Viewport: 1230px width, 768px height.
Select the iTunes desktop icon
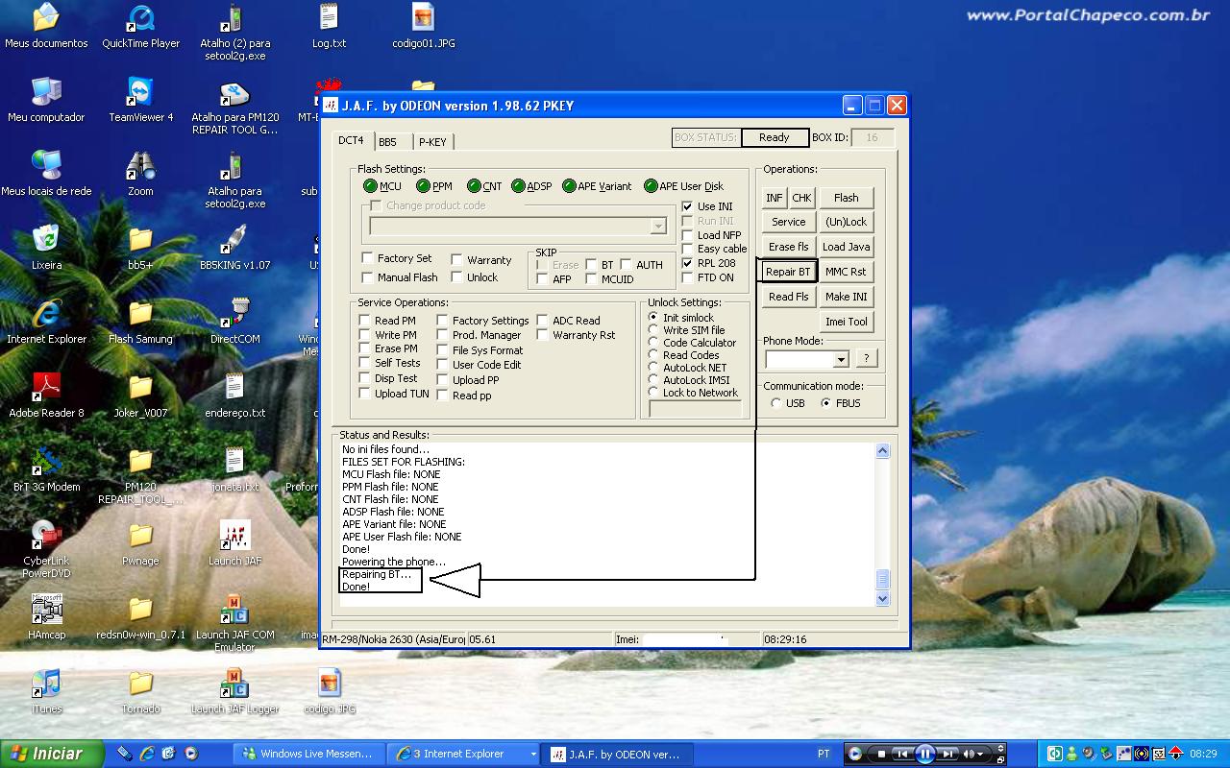point(46,691)
